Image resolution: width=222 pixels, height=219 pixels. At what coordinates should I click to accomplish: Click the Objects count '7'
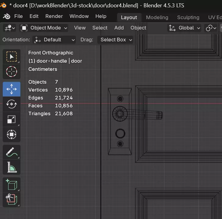56,82
